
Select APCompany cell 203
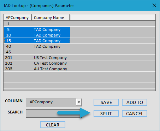pos(18,69)
